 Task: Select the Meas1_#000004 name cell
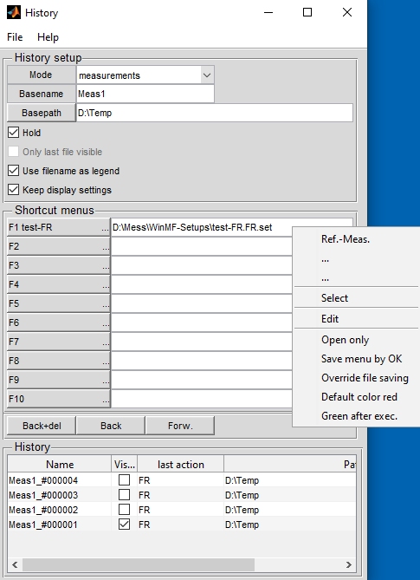click(60, 480)
